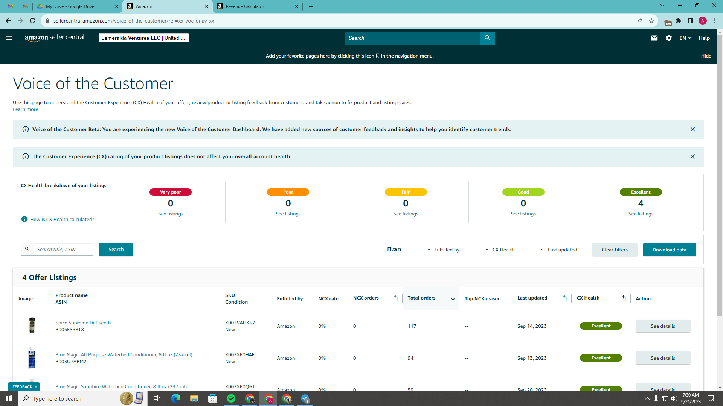Open the Chrome extensions puzzle icon
The height and width of the screenshot is (406, 723).
(679, 21)
